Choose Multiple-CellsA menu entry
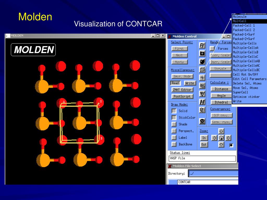267x200 pixels. [x=250, y=48]
